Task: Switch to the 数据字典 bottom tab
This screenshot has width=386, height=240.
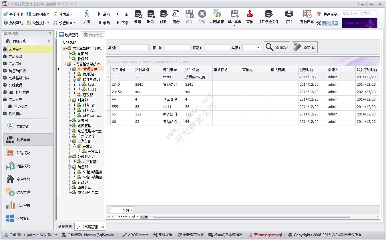Action: [65, 226]
